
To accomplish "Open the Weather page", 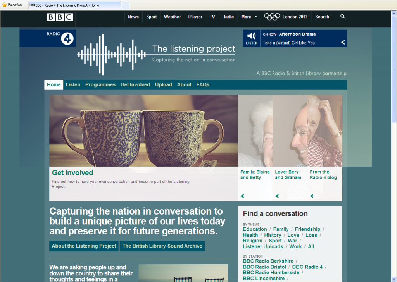I will (172, 17).
